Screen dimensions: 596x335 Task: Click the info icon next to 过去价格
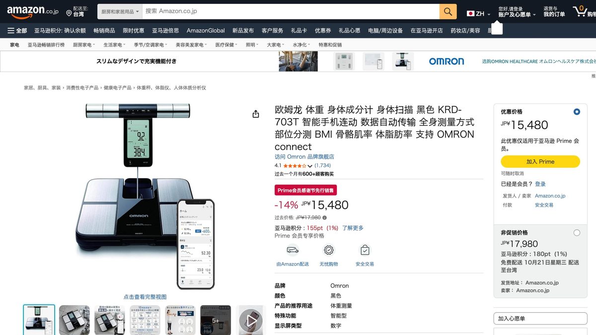pyautogui.click(x=324, y=217)
